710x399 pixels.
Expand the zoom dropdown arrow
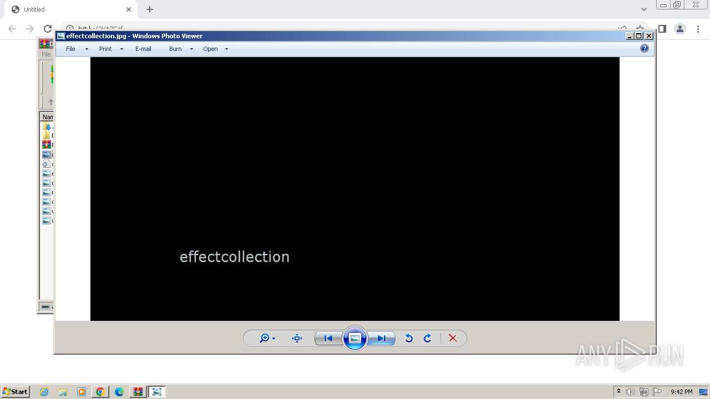point(273,339)
